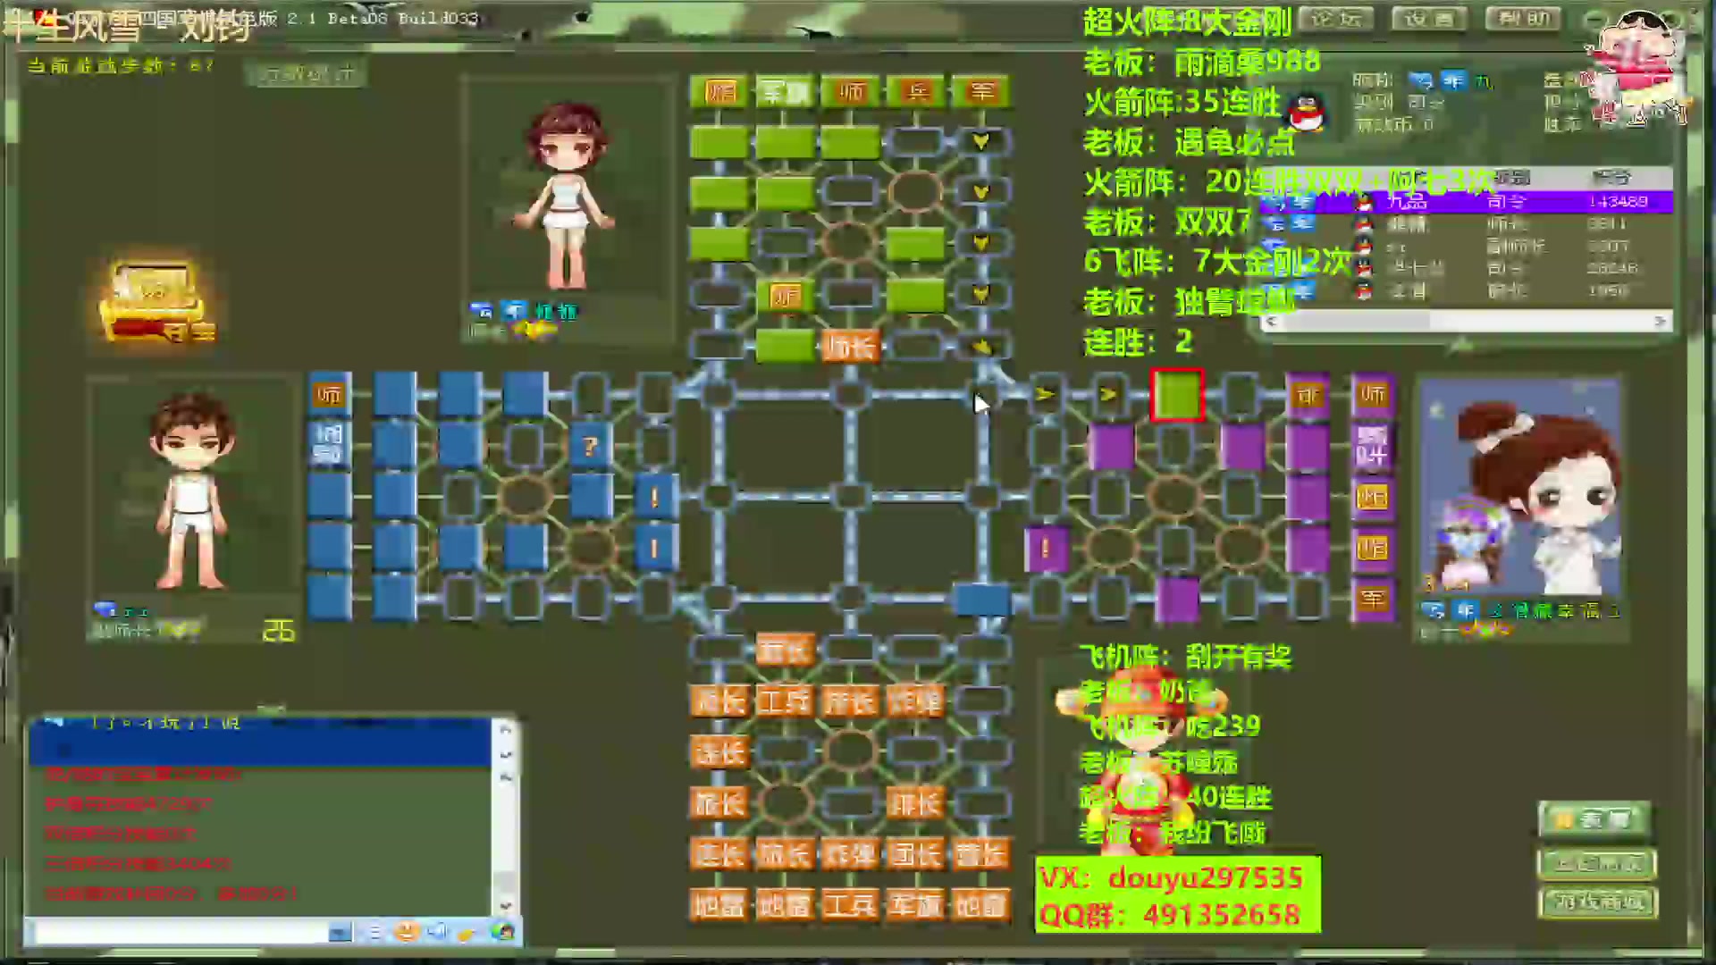Click the red-outlined green piece
The image size is (1716, 965).
(1177, 395)
